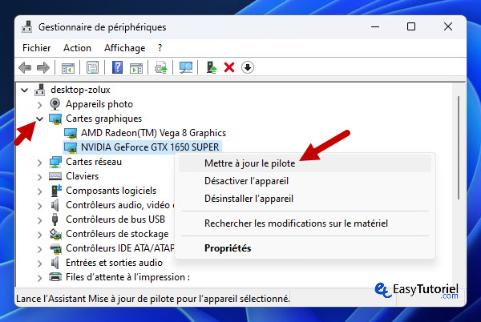This screenshot has height=322, width=481.
Task: Select the desktop-zolux label
Action: pyautogui.click(x=80, y=90)
